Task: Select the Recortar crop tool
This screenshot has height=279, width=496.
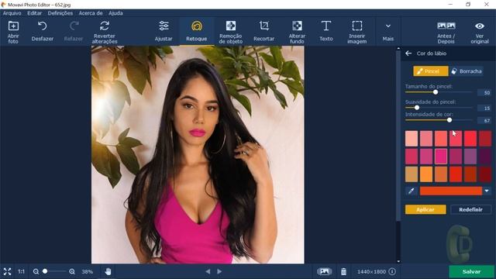Action: [x=263, y=31]
